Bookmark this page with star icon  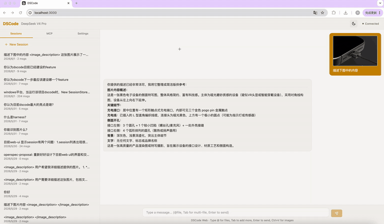click(323, 13)
